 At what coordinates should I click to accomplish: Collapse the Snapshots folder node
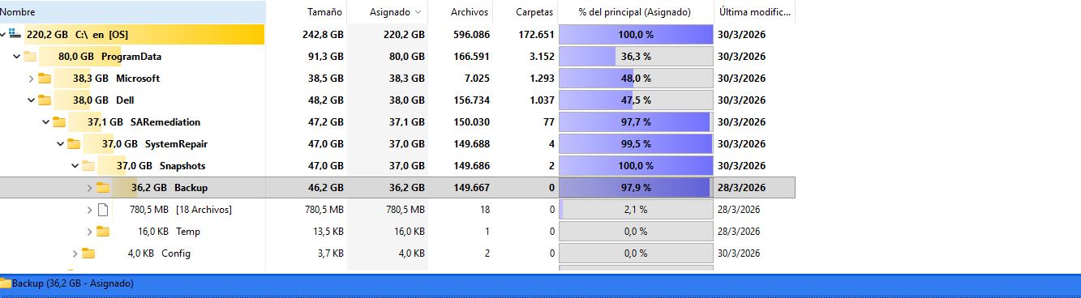(x=75, y=166)
